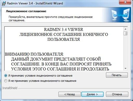Select 'Я принимаю условия лицензионного соглашения' radio button
The image size is (133, 101).
click(6, 76)
